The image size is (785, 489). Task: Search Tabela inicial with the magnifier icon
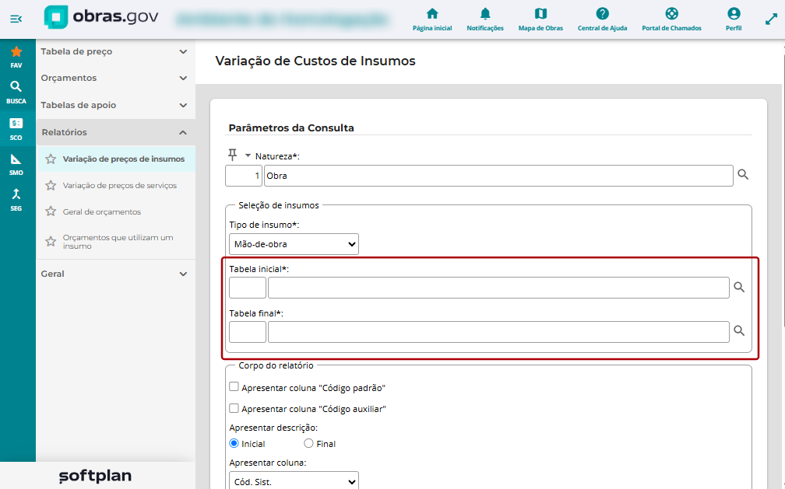(x=739, y=287)
